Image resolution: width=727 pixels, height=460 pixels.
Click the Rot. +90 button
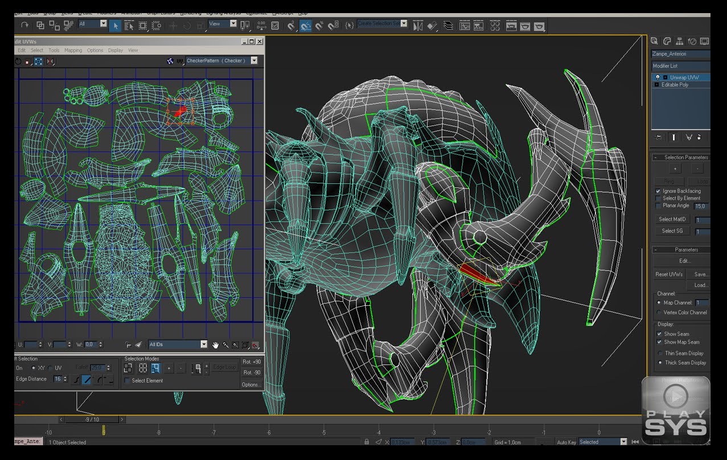(x=252, y=362)
